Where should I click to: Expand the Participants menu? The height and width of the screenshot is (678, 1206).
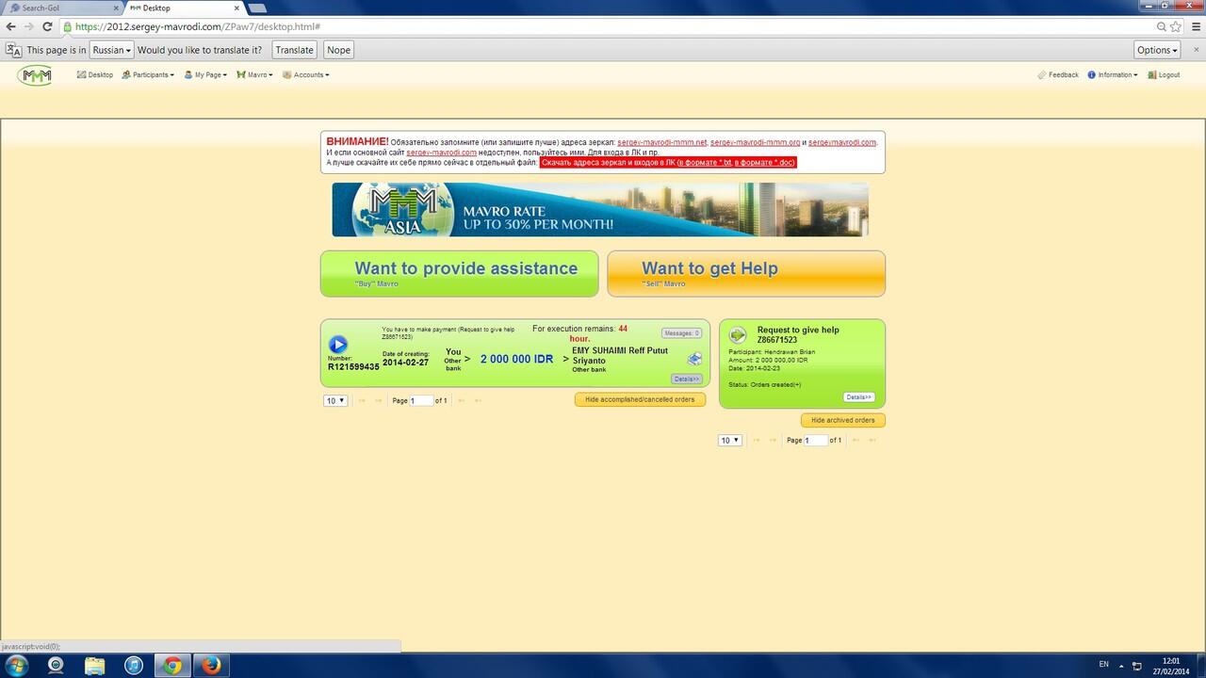point(148,74)
